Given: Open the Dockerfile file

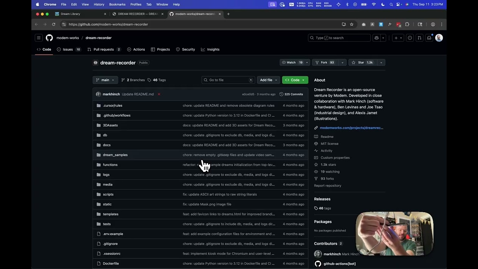Looking at the screenshot, I should pos(111,263).
